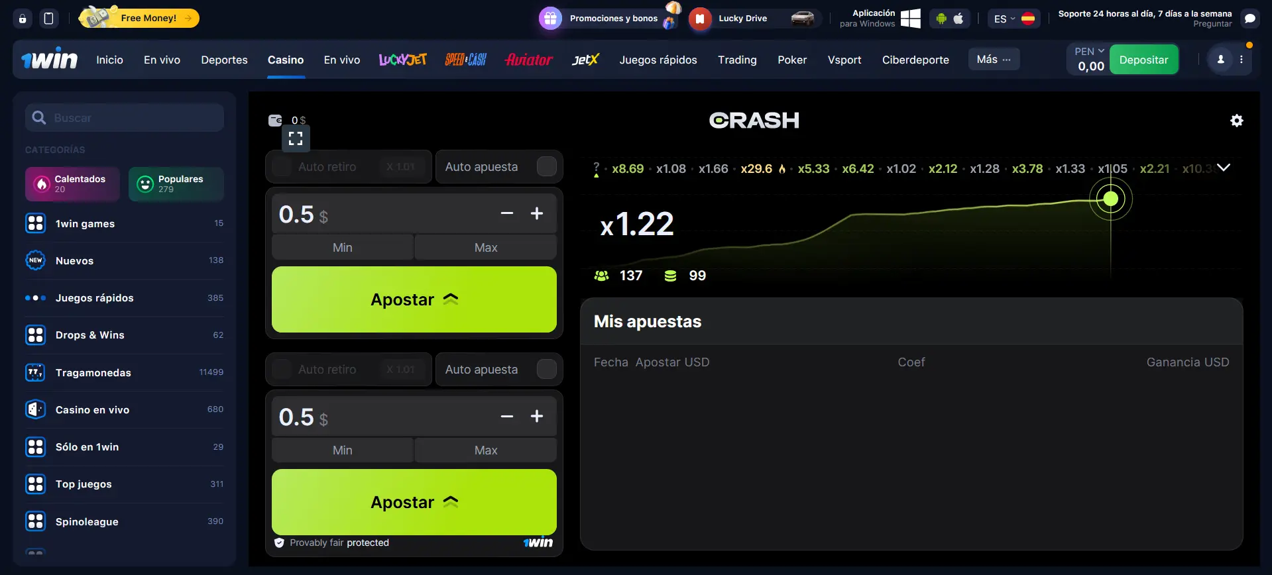
Task: Open the Vsport section
Action: [844, 60]
